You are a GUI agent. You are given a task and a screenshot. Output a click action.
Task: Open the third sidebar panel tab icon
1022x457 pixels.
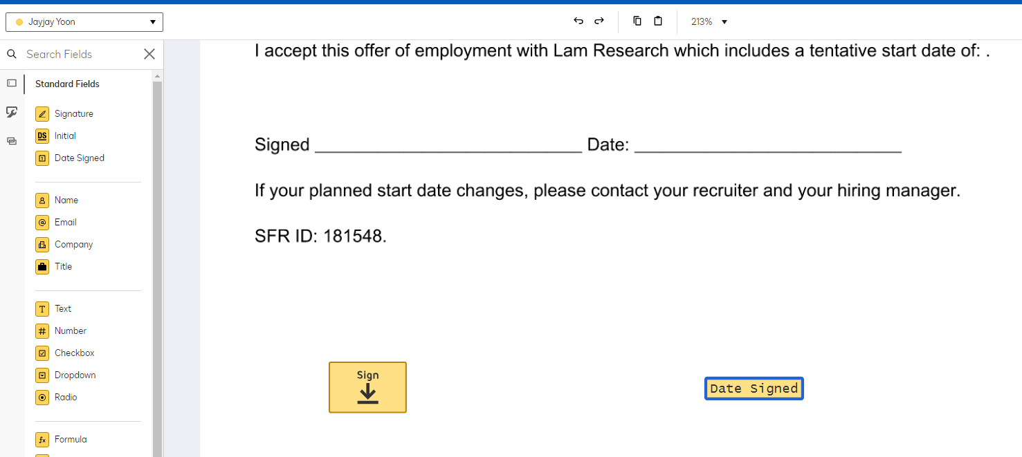tap(12, 141)
